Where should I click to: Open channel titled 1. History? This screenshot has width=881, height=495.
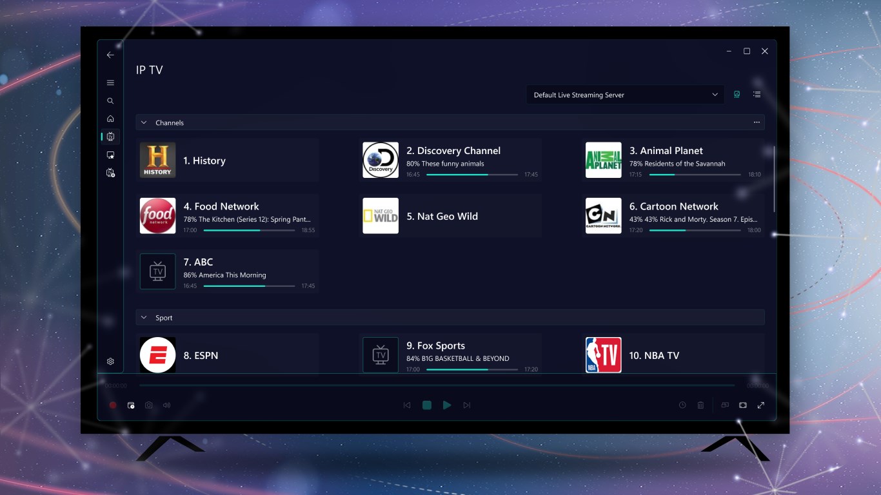coord(204,160)
